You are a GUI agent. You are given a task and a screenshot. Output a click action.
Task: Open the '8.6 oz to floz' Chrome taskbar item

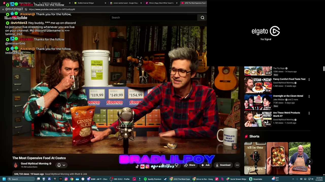tap(203, 179)
